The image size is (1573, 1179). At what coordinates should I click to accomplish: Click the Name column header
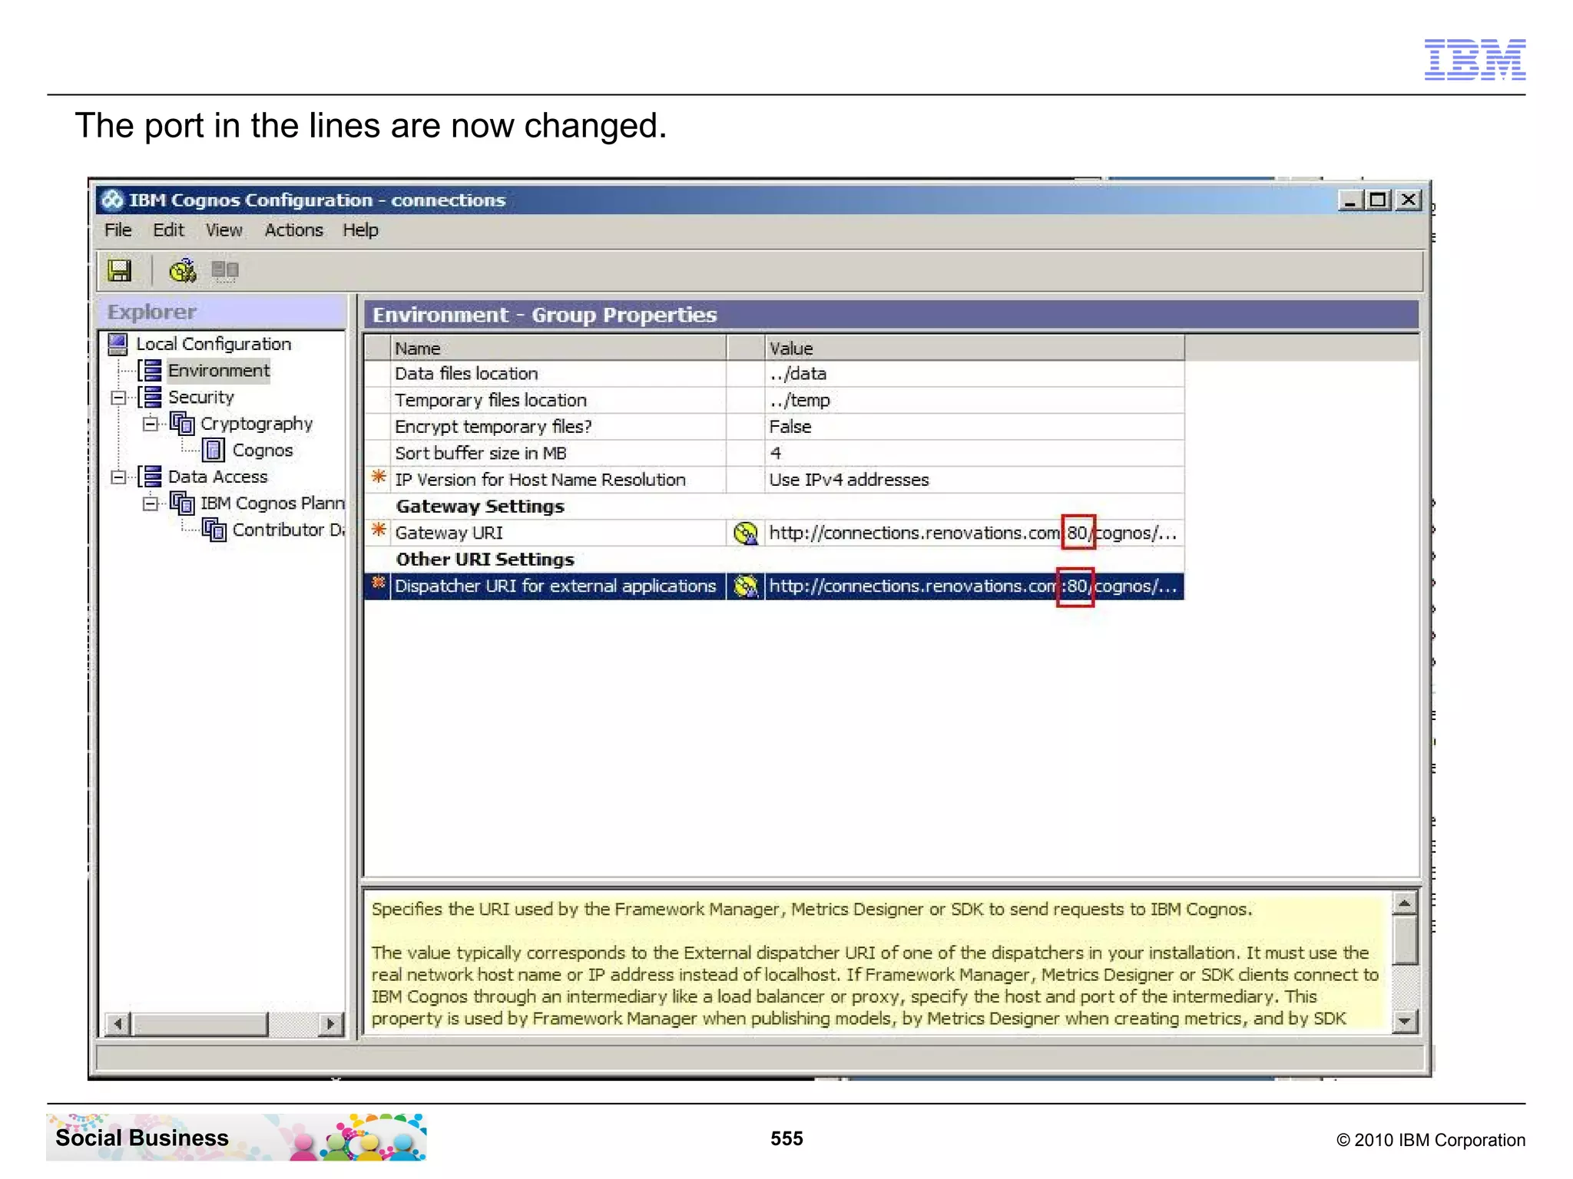click(x=558, y=348)
